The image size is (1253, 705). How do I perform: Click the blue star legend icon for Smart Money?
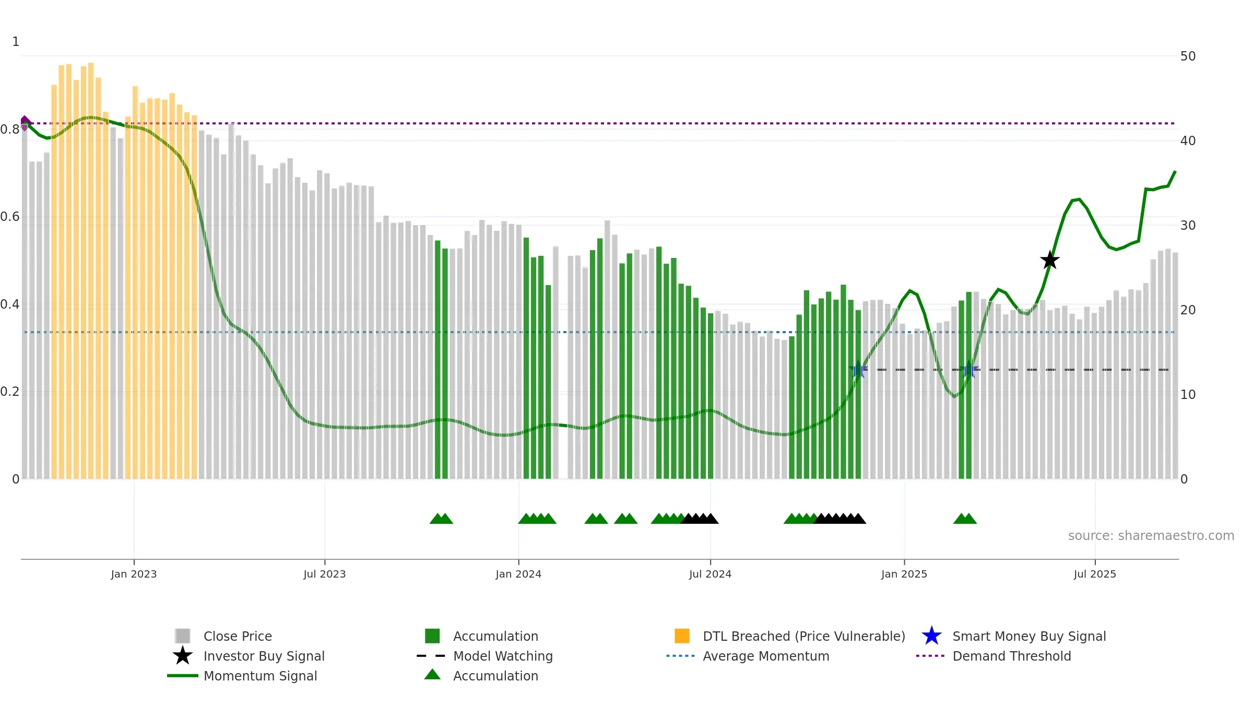point(931,636)
